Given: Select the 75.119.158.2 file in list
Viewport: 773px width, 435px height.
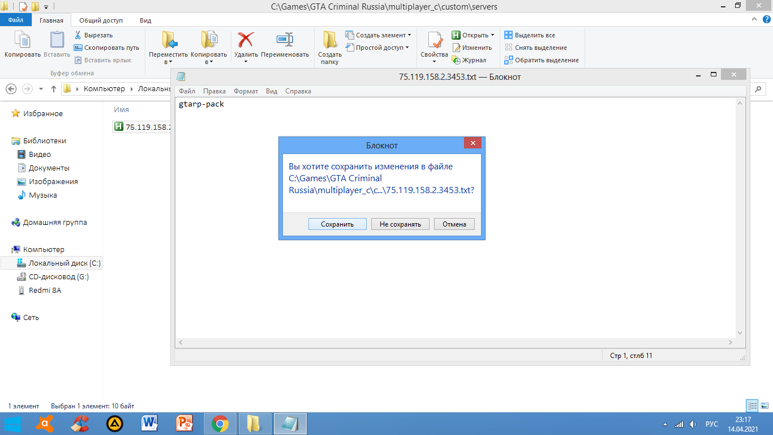Looking at the screenshot, I should tap(143, 127).
